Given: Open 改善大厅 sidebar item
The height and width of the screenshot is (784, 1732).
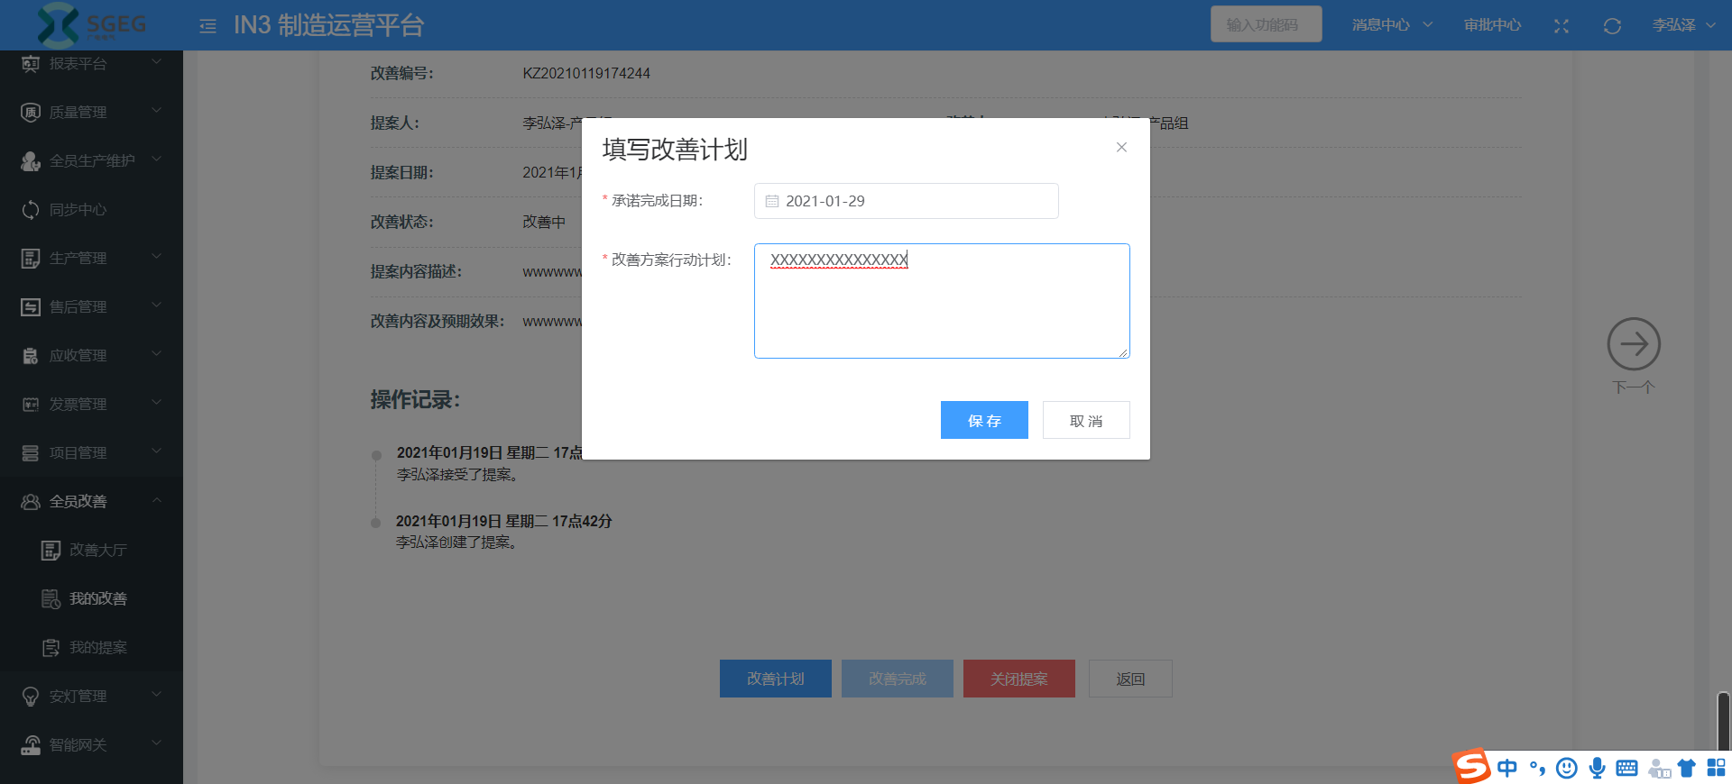Looking at the screenshot, I should [x=97, y=550].
